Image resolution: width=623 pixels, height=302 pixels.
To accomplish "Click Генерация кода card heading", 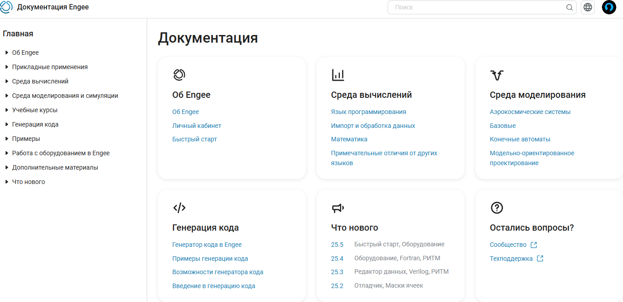I will pos(205,228).
